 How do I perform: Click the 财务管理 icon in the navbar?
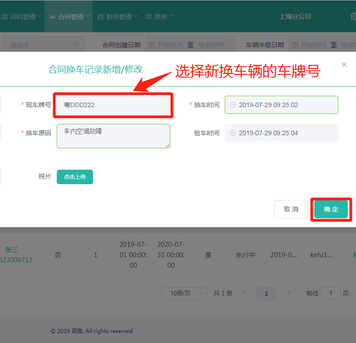pos(100,17)
